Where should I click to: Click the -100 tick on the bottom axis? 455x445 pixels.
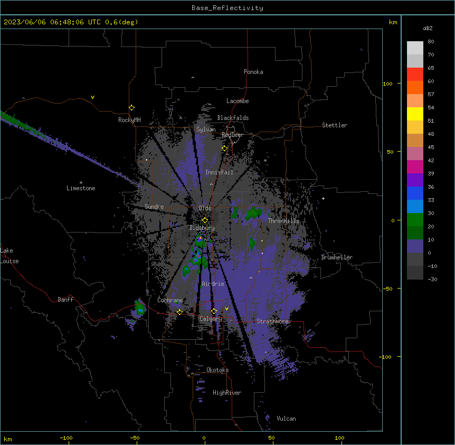[x=66, y=438]
